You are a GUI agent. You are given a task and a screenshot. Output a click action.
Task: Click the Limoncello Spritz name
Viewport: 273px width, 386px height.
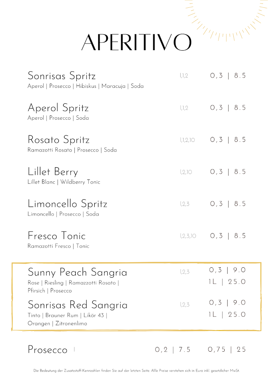tap(68, 204)
